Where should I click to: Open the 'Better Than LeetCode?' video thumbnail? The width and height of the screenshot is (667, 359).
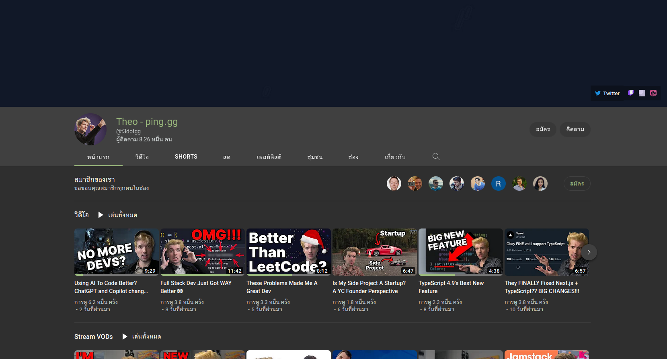point(288,252)
